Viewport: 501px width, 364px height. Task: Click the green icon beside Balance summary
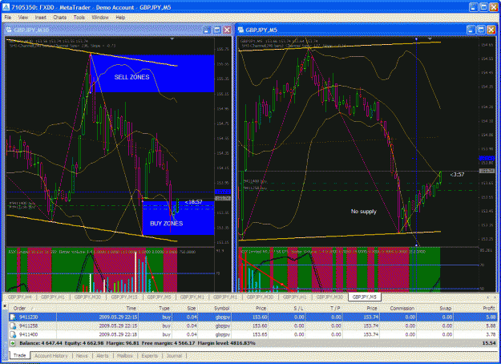(13, 343)
